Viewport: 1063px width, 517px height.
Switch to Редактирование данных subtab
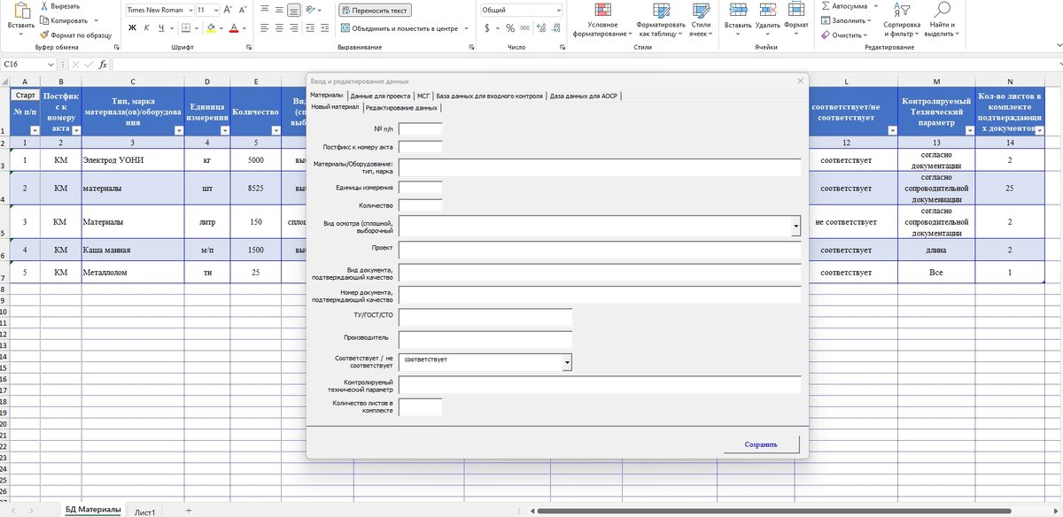point(401,107)
